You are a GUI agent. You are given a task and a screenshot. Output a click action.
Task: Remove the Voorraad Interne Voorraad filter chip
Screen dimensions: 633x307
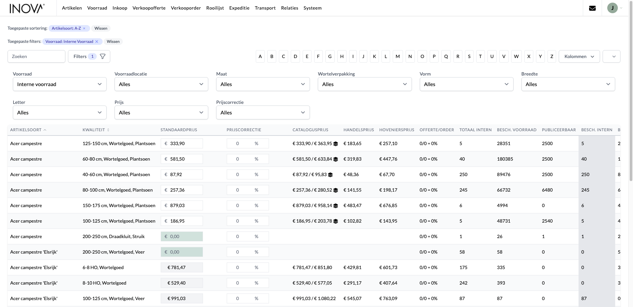pyautogui.click(x=97, y=42)
